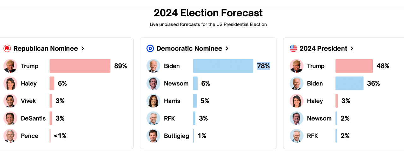Click the Democratic party D icon

click(x=150, y=48)
